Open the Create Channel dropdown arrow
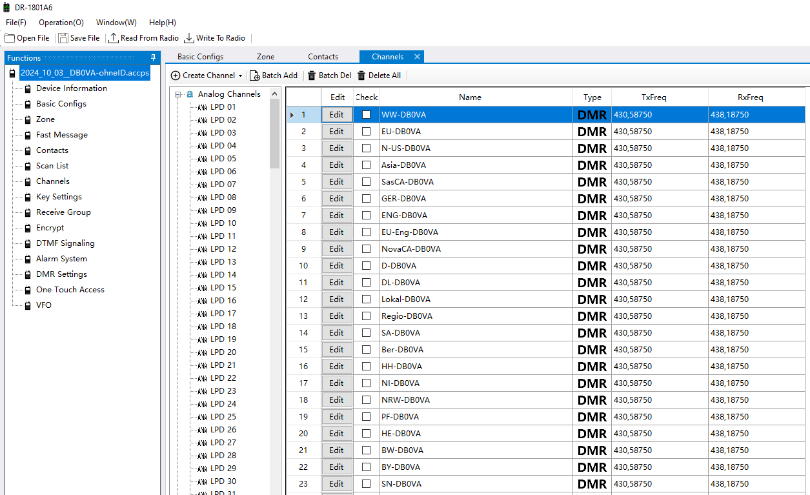810x495 pixels. point(240,76)
